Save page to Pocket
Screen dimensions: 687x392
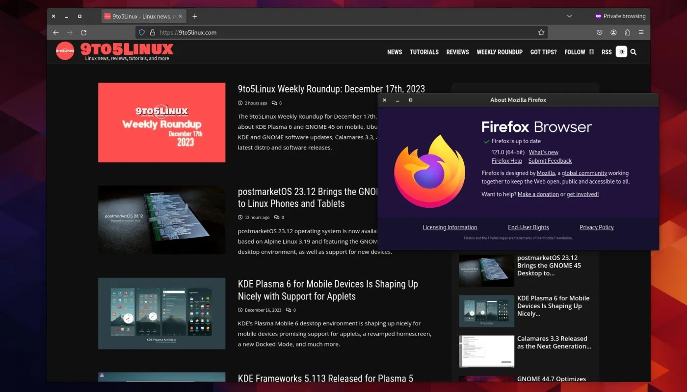coord(599,32)
